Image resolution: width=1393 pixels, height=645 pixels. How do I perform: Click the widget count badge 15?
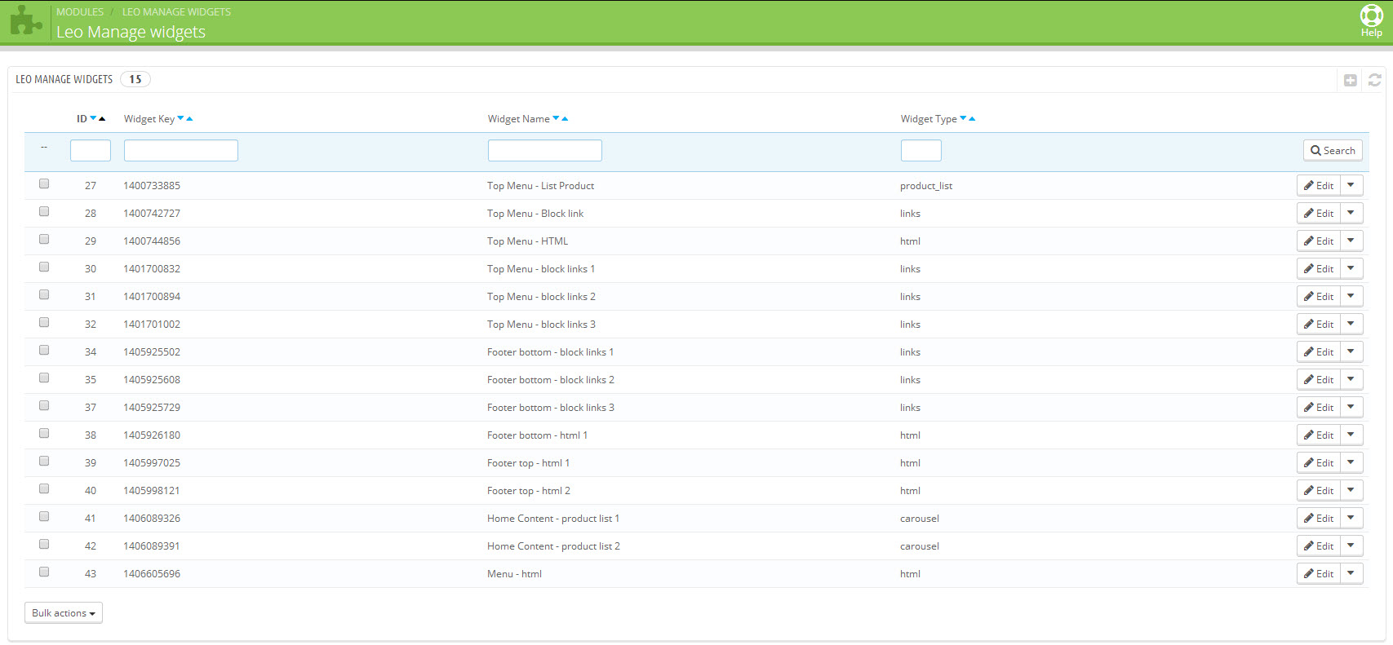click(135, 79)
